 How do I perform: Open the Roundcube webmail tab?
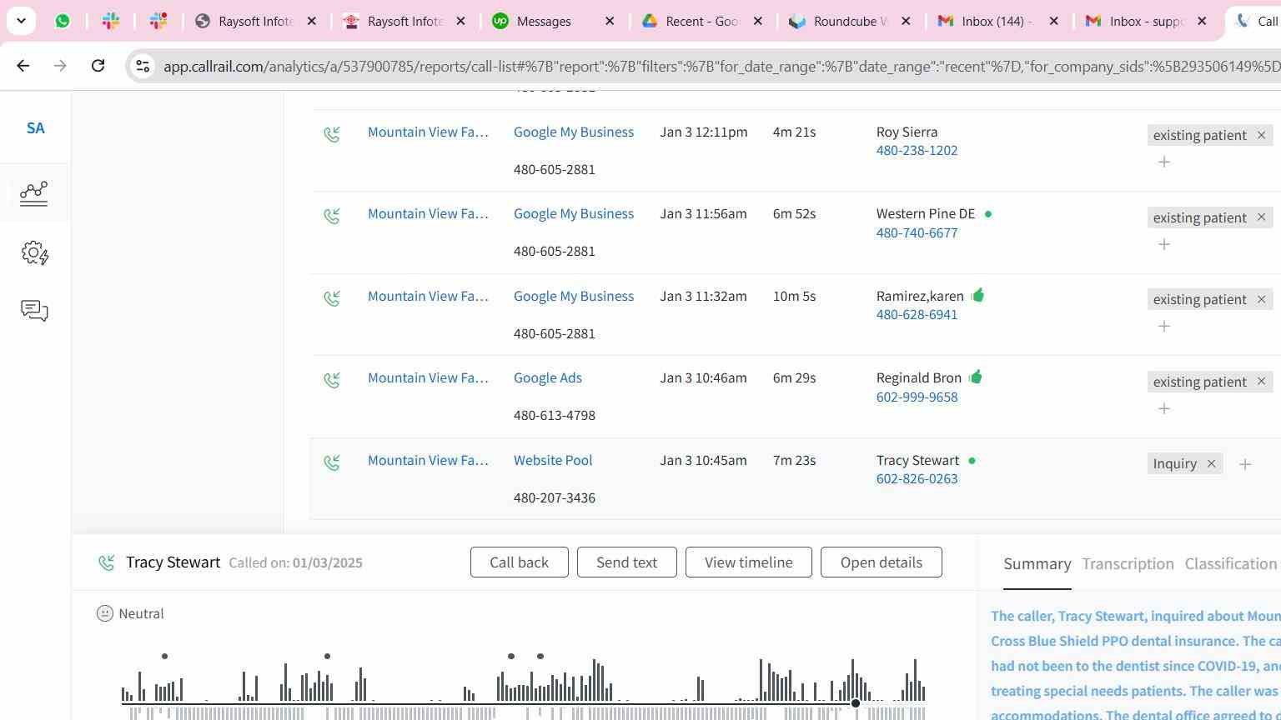click(838, 21)
